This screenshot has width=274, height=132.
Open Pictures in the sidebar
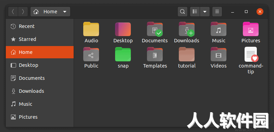[40, 117]
